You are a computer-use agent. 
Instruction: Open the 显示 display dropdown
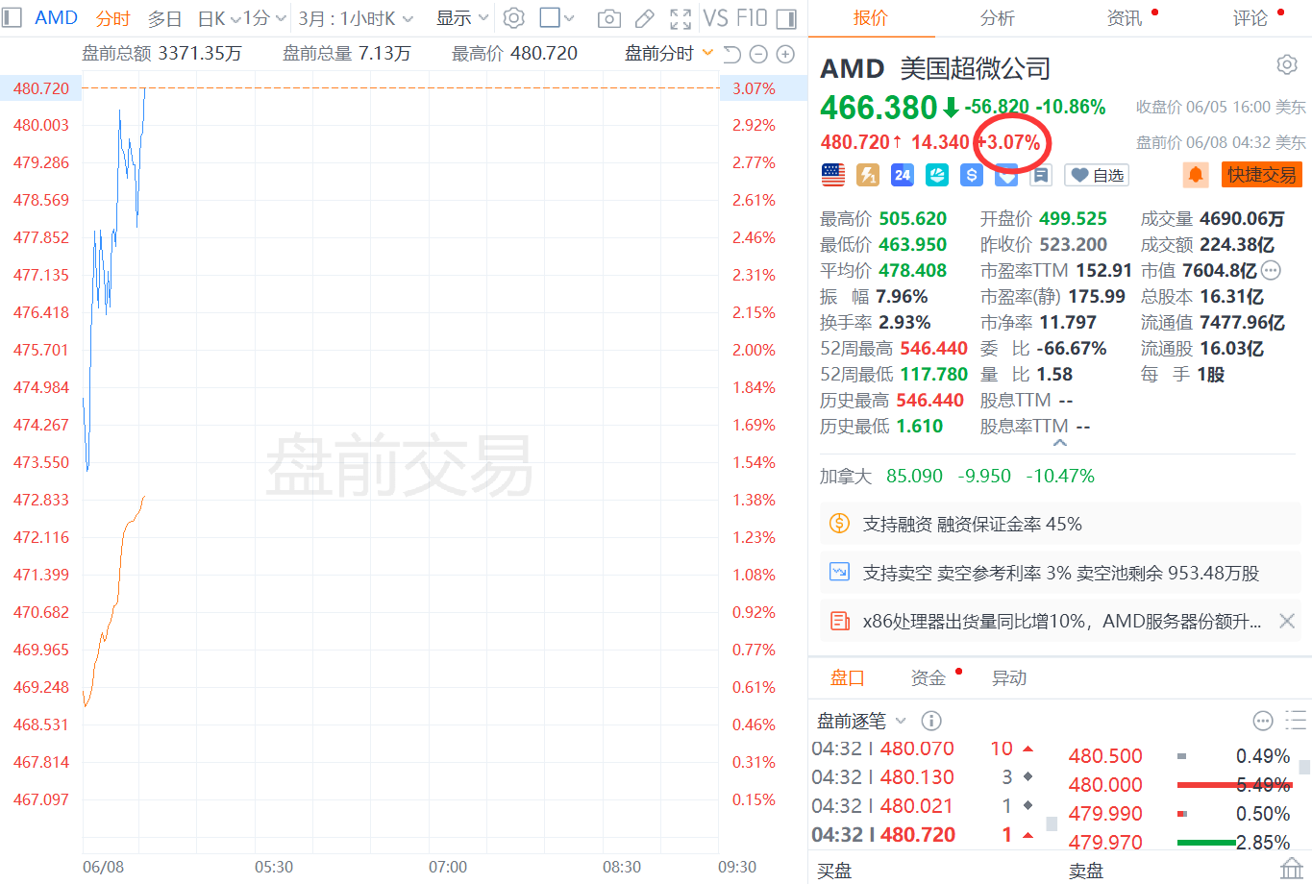pyautogui.click(x=462, y=18)
